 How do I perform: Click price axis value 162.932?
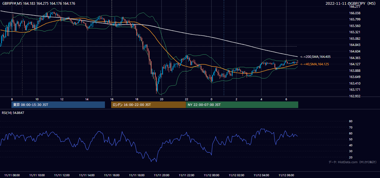355,96
